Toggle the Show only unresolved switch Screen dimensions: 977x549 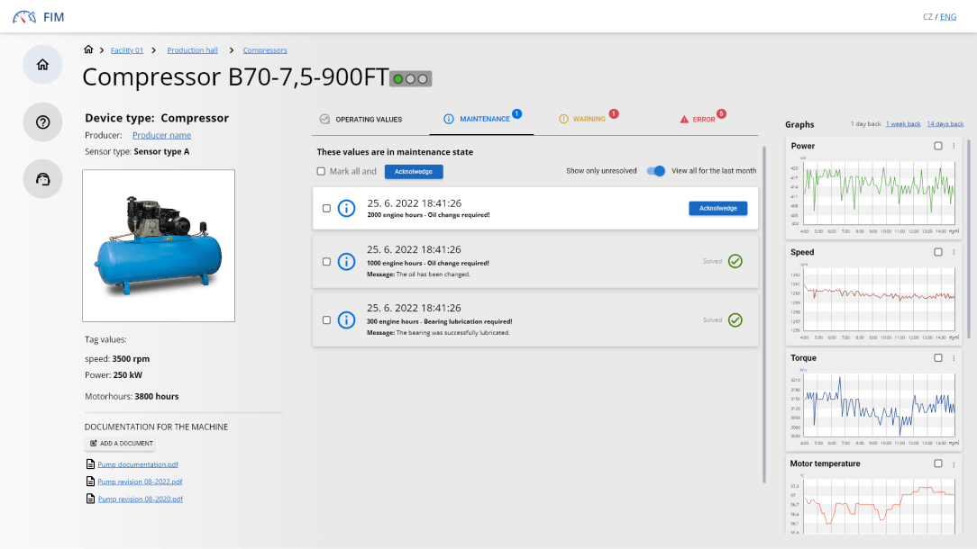pos(655,171)
